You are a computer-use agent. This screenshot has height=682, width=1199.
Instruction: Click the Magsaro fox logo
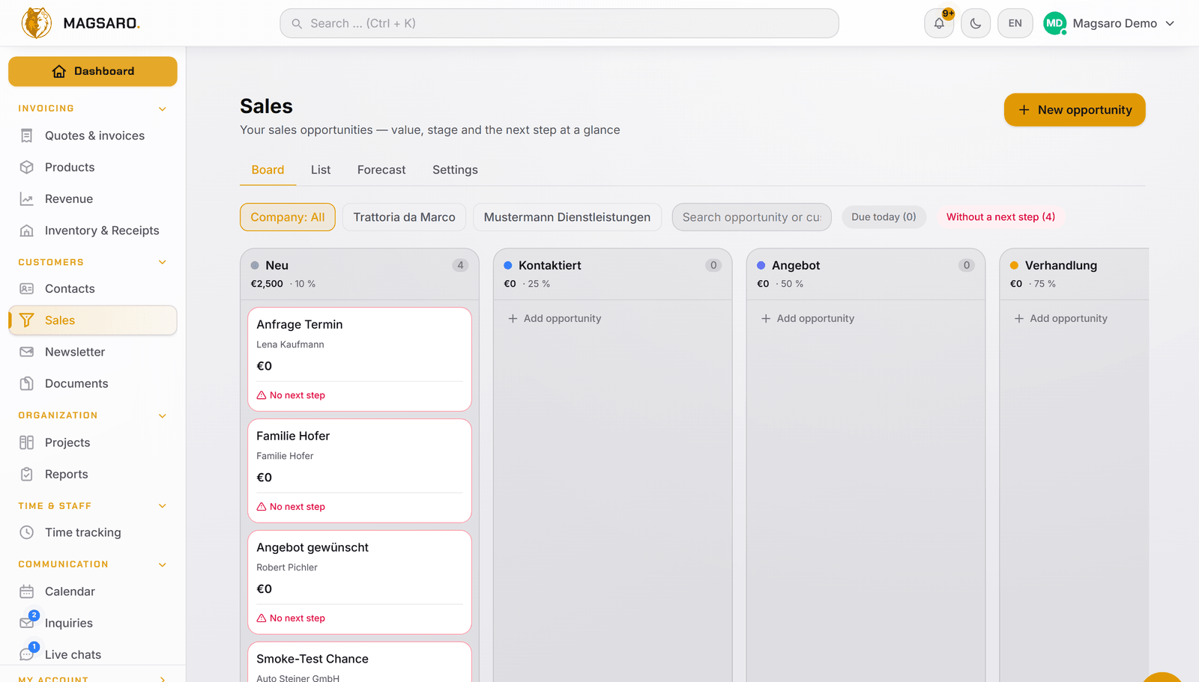(37, 23)
